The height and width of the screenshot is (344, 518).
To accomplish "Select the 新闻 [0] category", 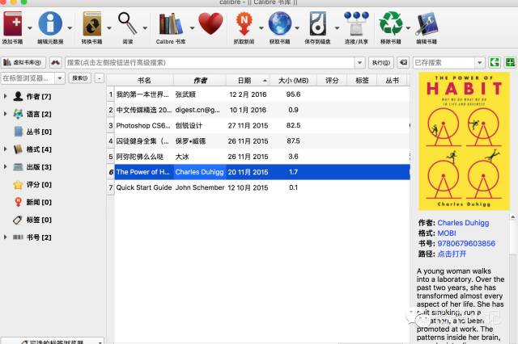I will click(x=32, y=202).
